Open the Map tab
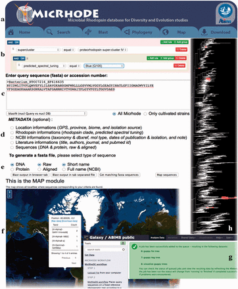Viewport: 238px width, 289px height. [179, 32]
